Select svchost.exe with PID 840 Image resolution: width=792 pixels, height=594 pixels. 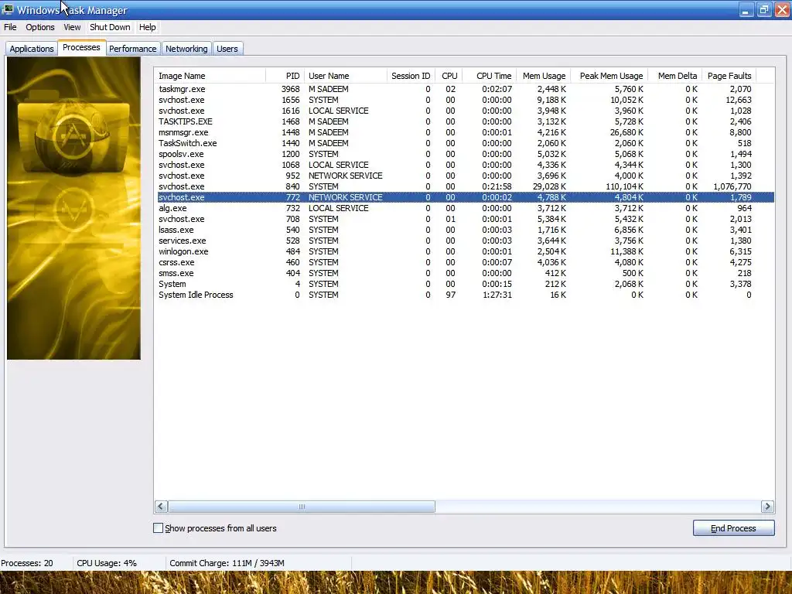(464, 187)
